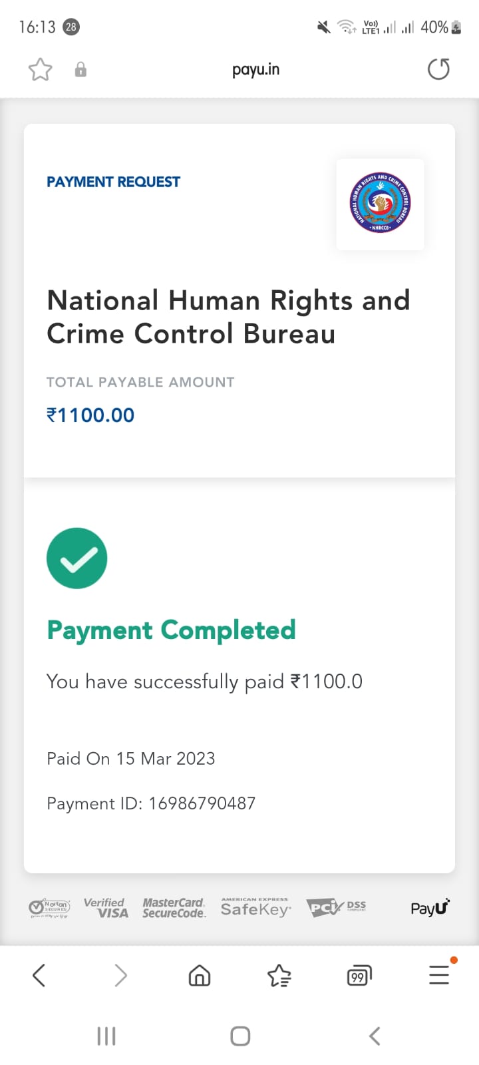Tap the secure padlock icon

(80, 69)
